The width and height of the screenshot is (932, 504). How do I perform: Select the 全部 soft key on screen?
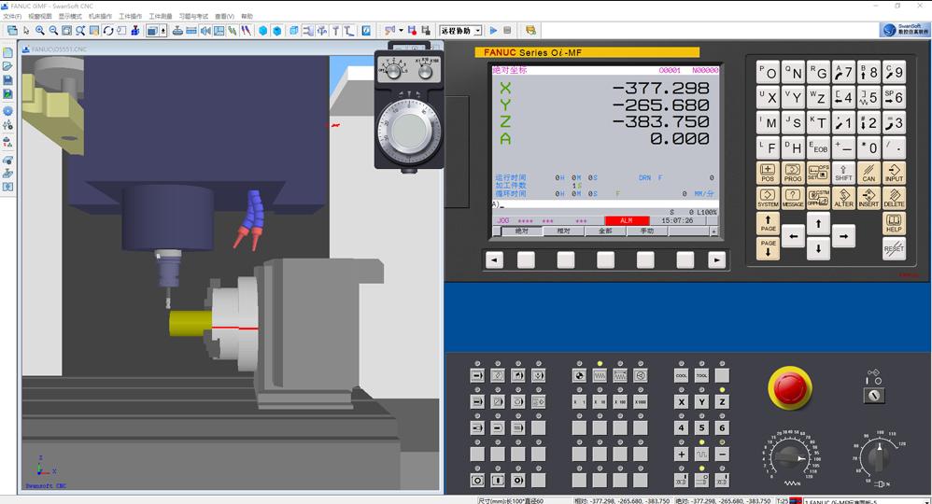coord(604,231)
